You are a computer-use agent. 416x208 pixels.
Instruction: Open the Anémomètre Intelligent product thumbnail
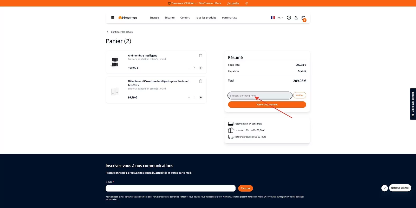pyautogui.click(x=115, y=62)
